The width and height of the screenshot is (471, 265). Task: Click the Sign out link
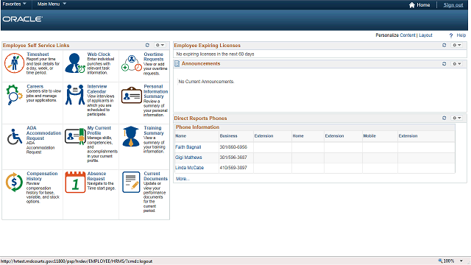pyautogui.click(x=453, y=5)
